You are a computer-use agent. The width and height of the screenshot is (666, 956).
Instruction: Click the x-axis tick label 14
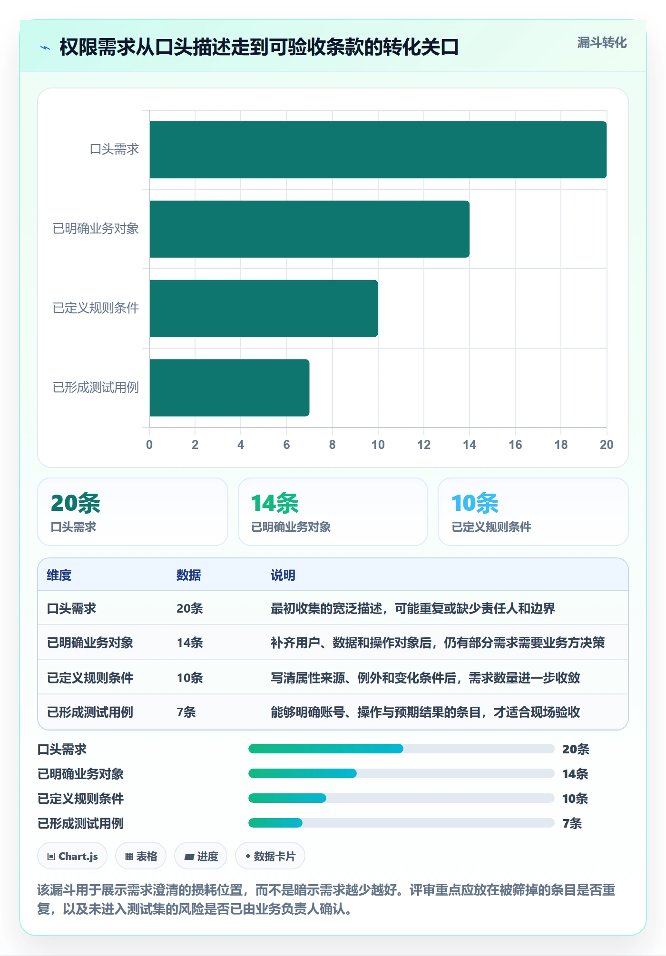(470, 445)
